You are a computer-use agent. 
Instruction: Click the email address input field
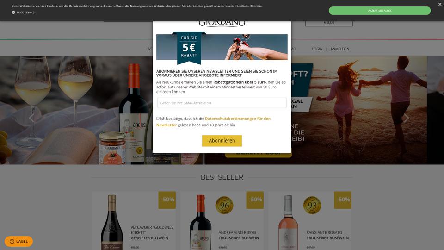222,103
